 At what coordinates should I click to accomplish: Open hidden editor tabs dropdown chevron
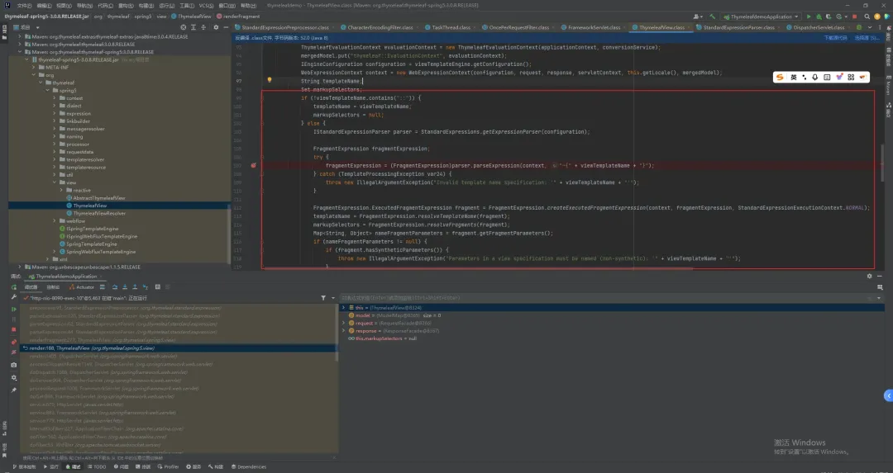pyautogui.click(x=870, y=27)
